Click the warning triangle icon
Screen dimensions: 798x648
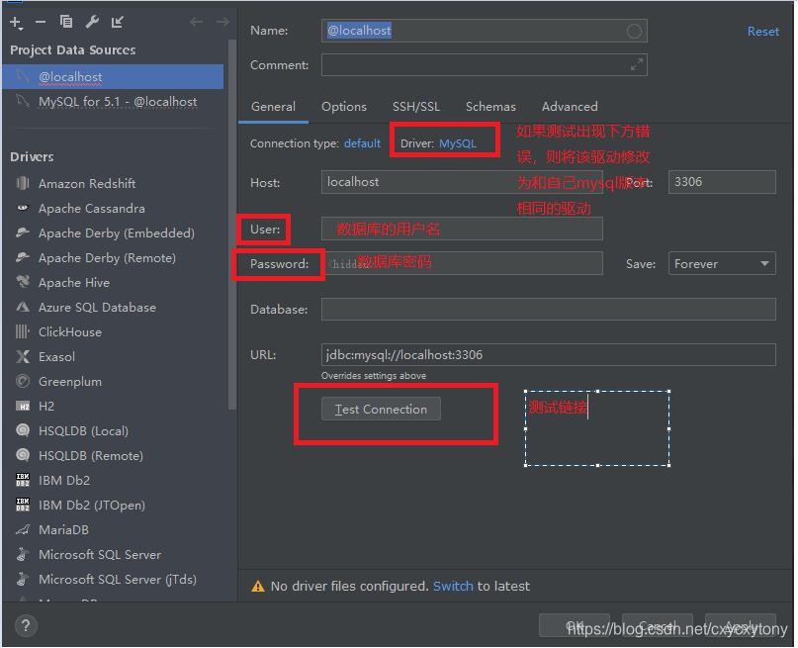(258, 587)
